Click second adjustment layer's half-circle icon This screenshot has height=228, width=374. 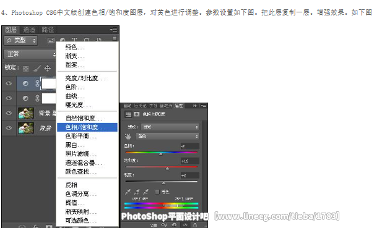(25, 98)
